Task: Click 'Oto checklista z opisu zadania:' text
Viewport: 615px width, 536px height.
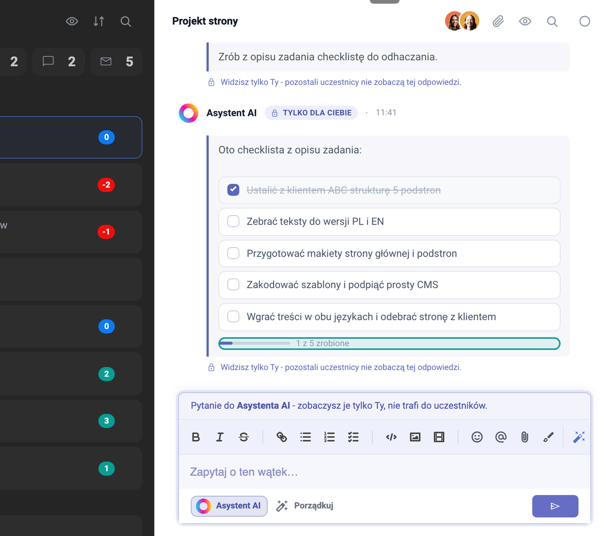Action: [x=290, y=150]
